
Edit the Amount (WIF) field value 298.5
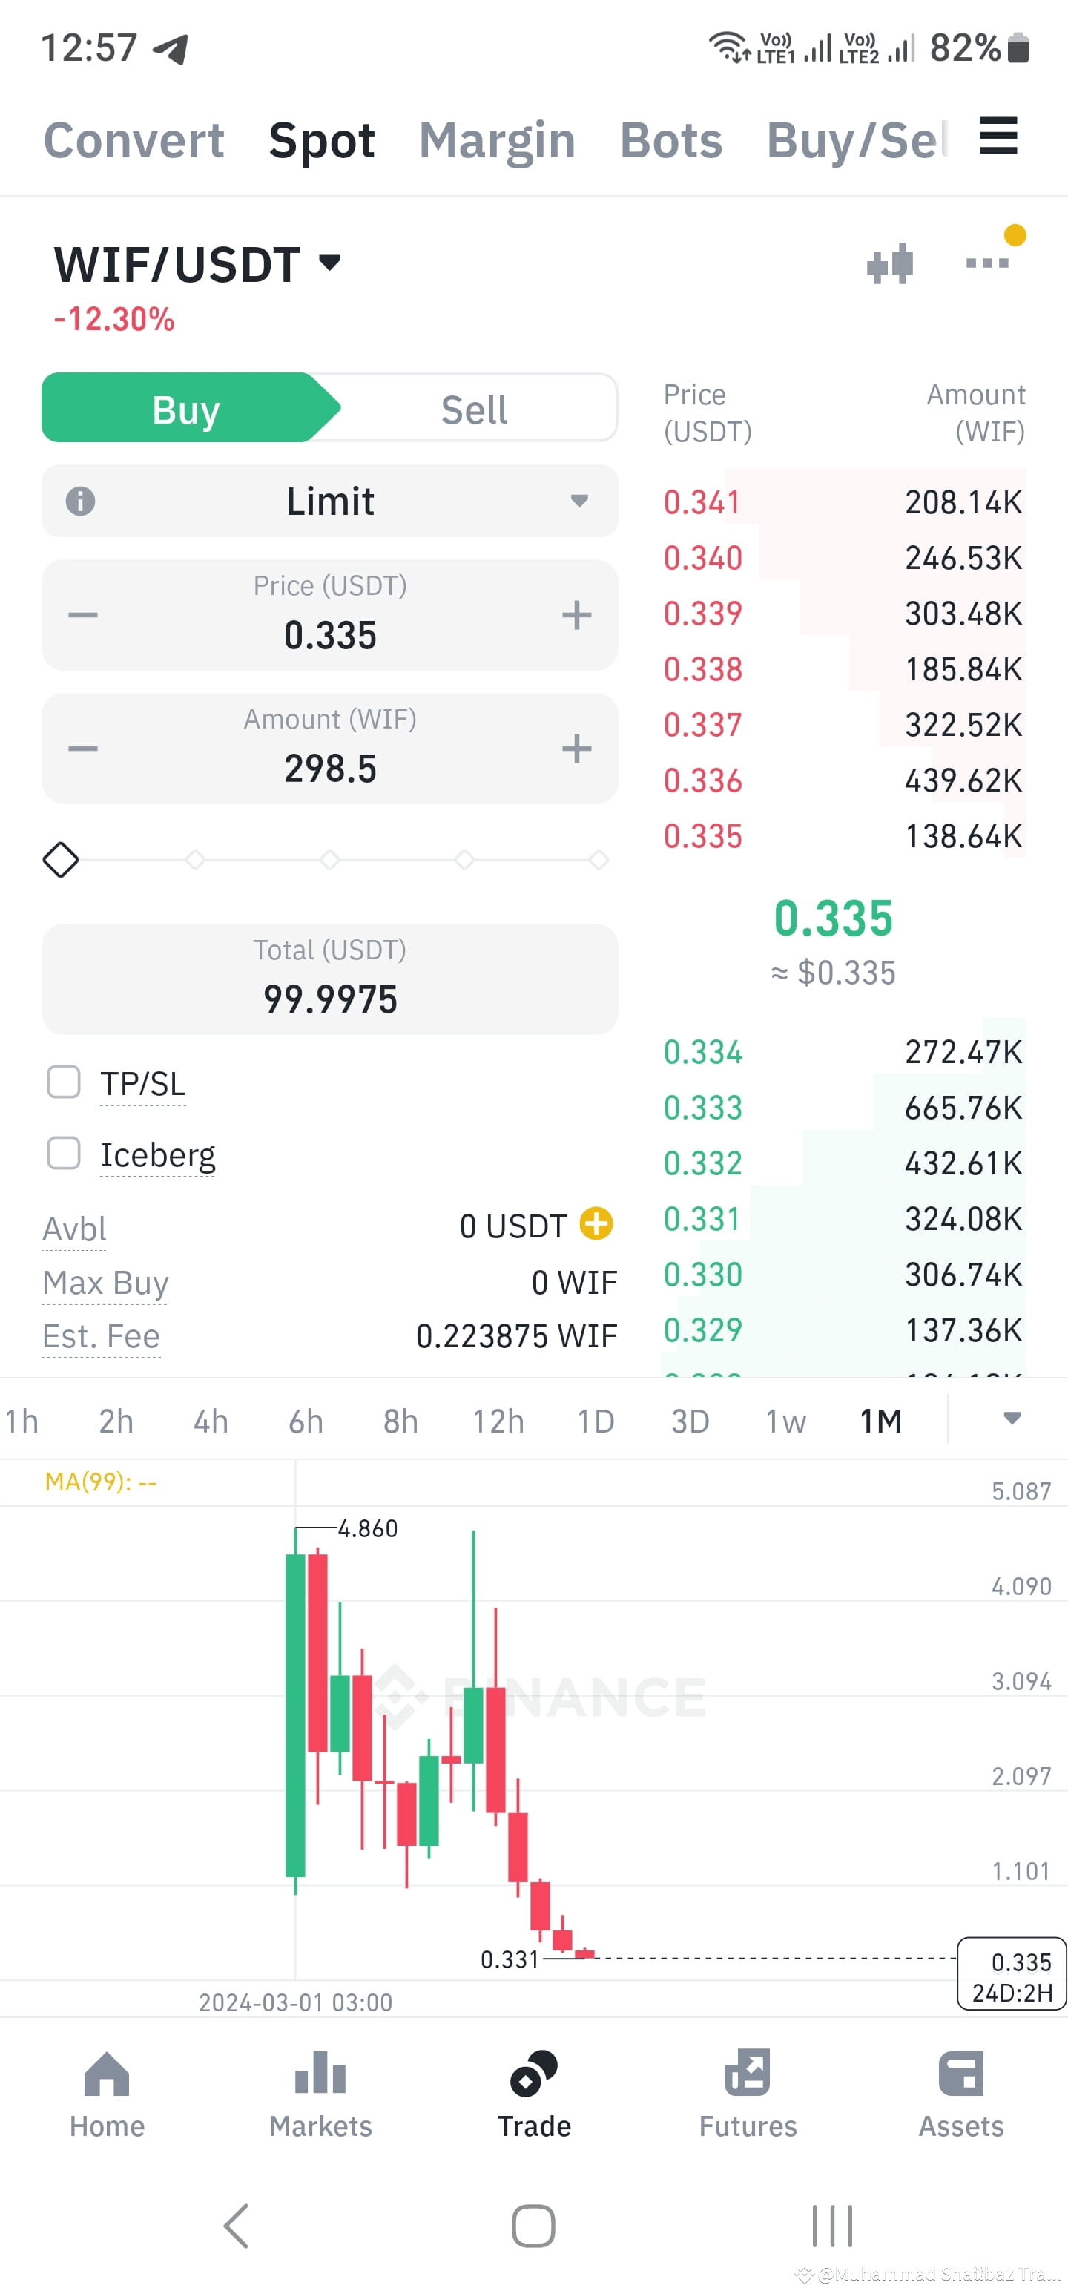(330, 769)
